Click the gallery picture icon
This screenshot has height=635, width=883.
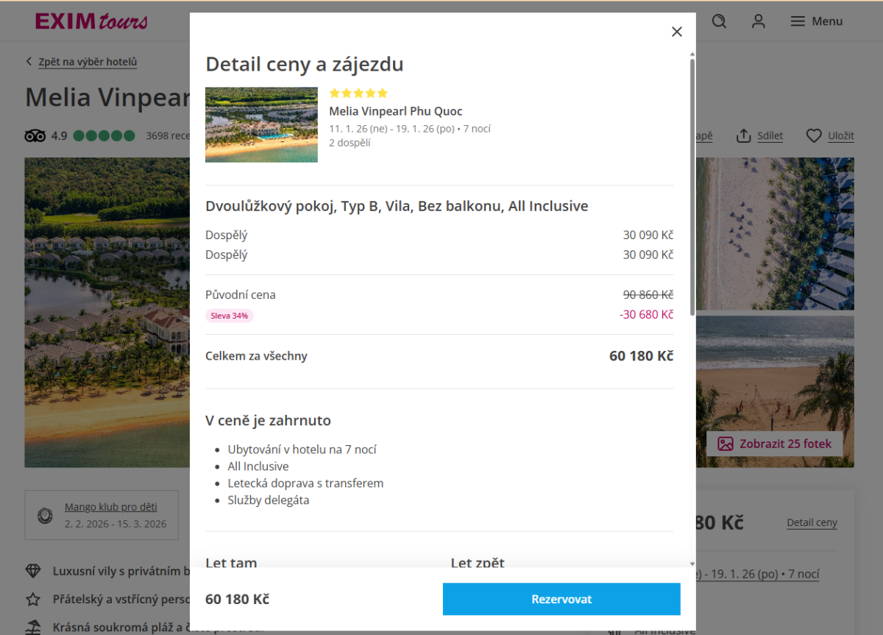(726, 444)
